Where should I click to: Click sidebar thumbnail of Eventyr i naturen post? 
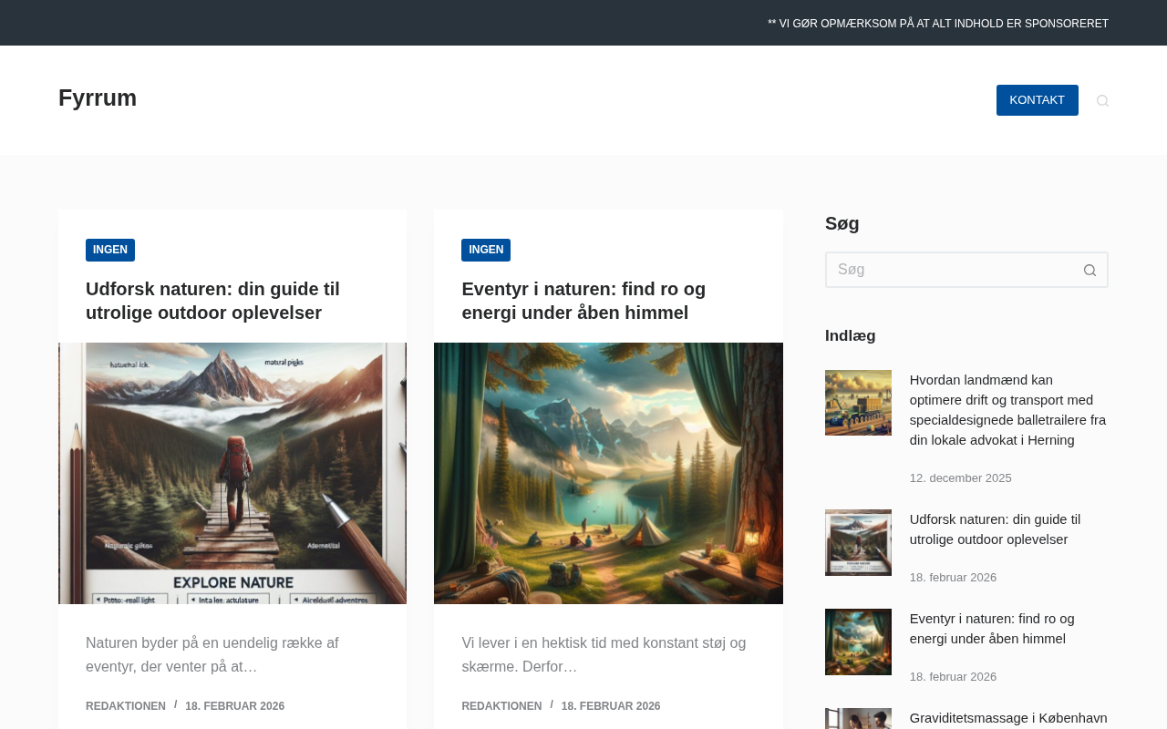click(x=858, y=642)
